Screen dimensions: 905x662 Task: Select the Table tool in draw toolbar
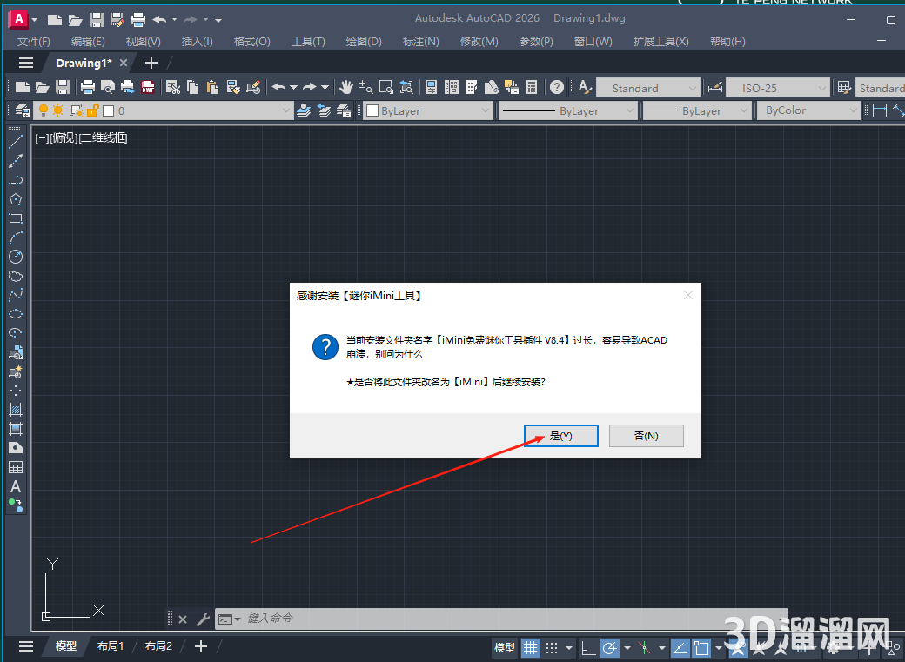[x=16, y=467]
